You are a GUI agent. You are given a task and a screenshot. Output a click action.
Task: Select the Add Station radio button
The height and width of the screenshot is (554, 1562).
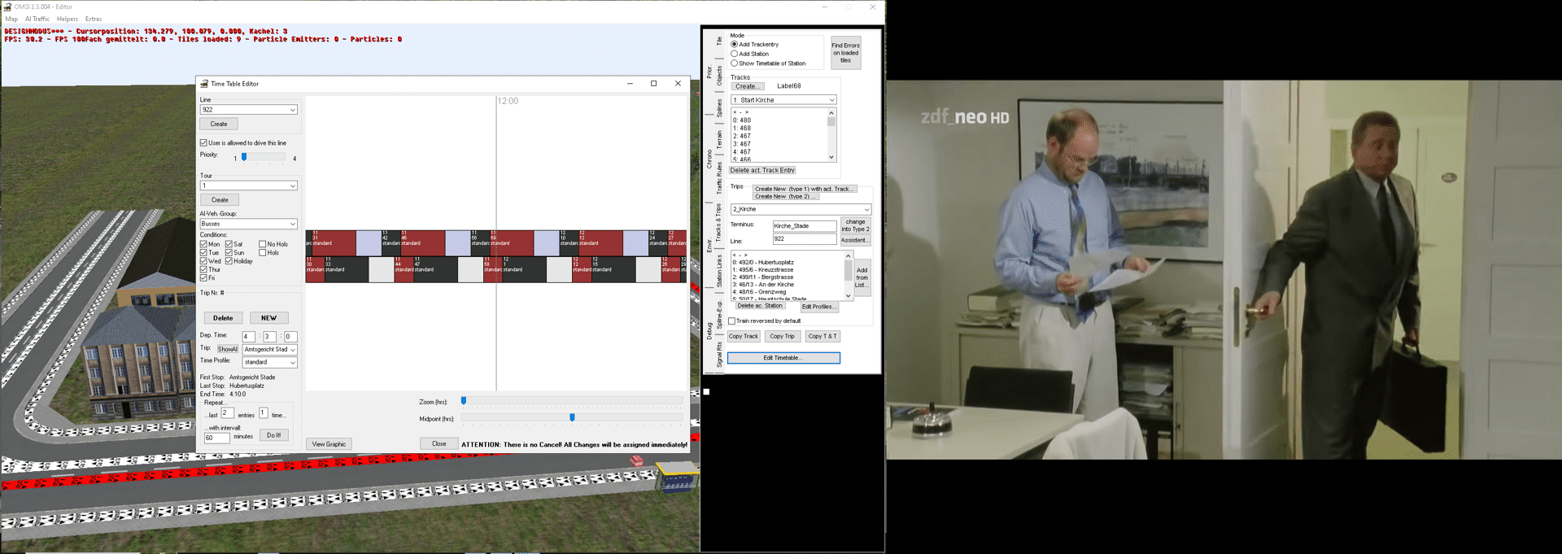[735, 54]
